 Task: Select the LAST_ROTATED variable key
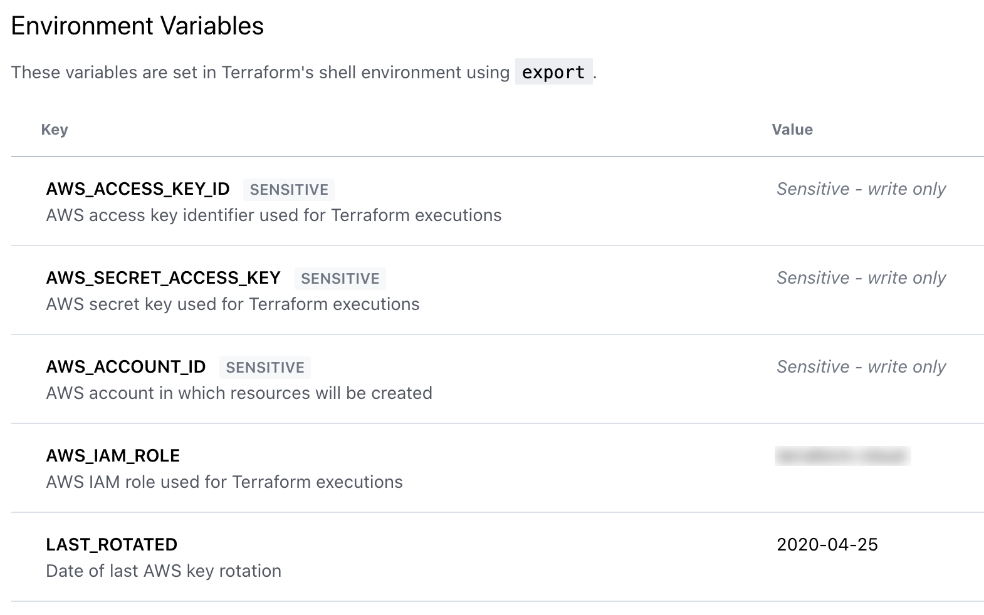click(x=112, y=545)
